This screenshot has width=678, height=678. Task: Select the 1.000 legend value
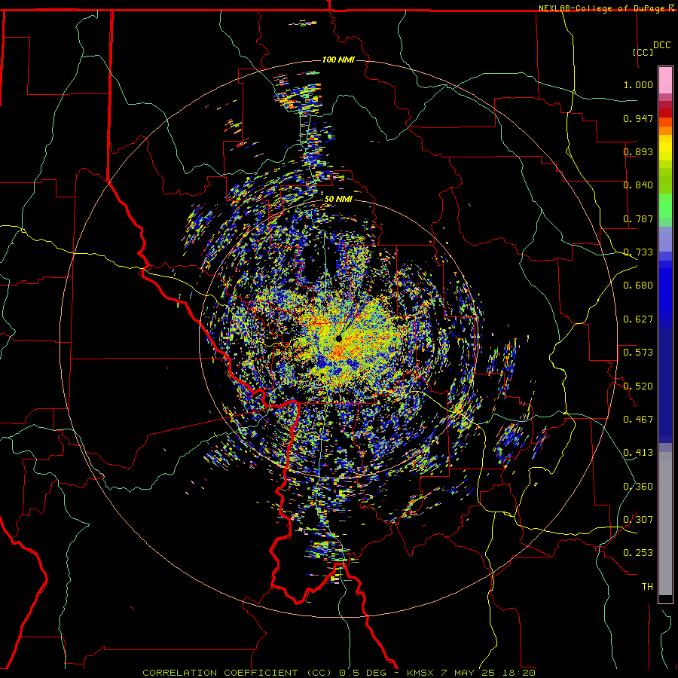tap(638, 84)
